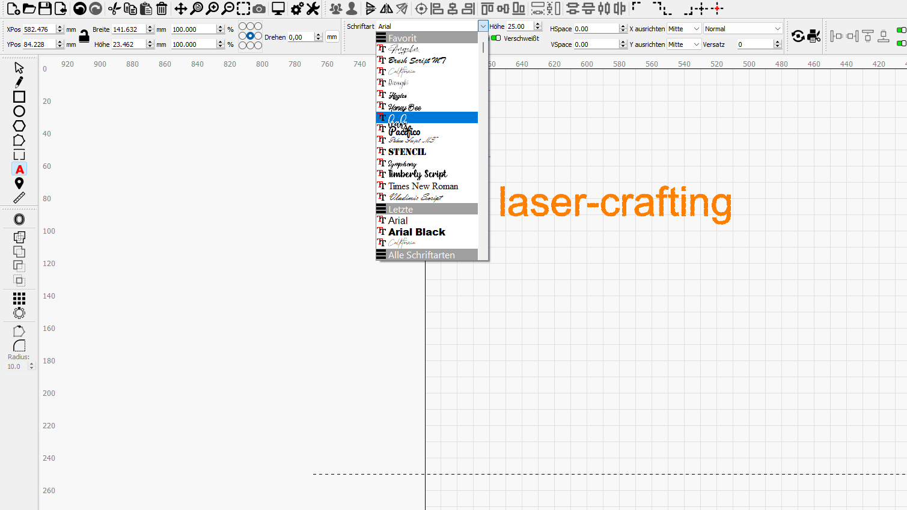
Task: Open the Normal mode dropdown
Action: [743, 28]
